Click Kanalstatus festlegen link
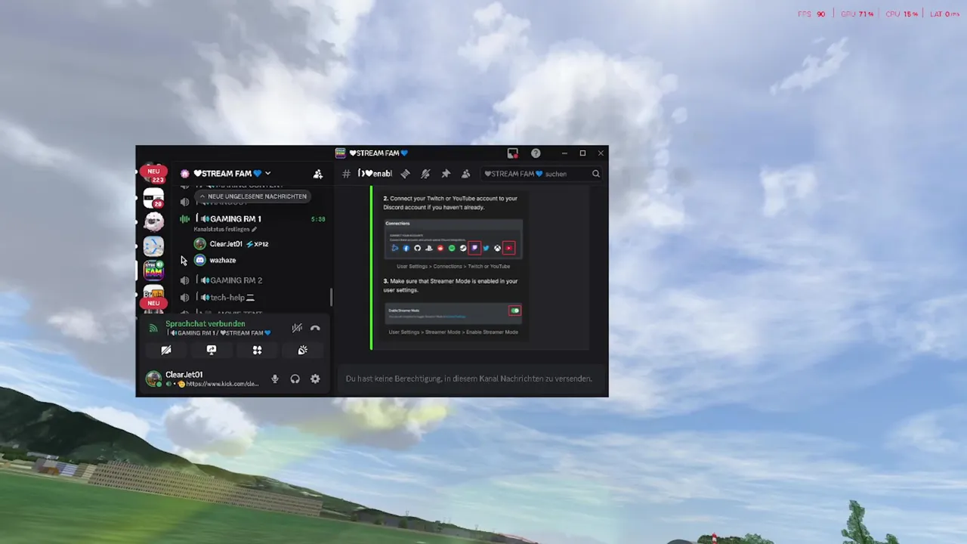967x544 pixels. click(225, 229)
